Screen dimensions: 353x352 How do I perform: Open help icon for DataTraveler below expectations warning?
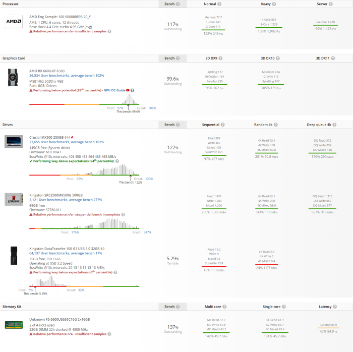pyautogui.click(x=114, y=272)
